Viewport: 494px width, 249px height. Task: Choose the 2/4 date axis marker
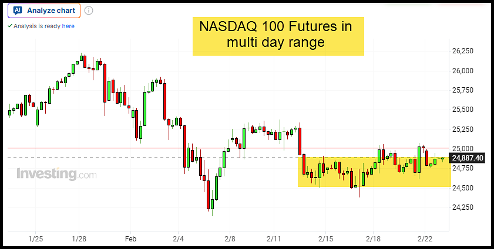click(x=179, y=239)
